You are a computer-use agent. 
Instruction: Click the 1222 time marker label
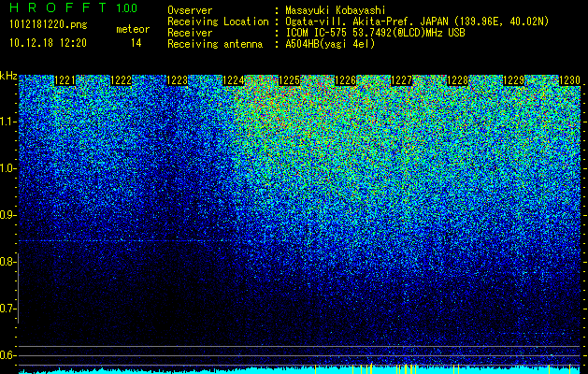(122, 80)
